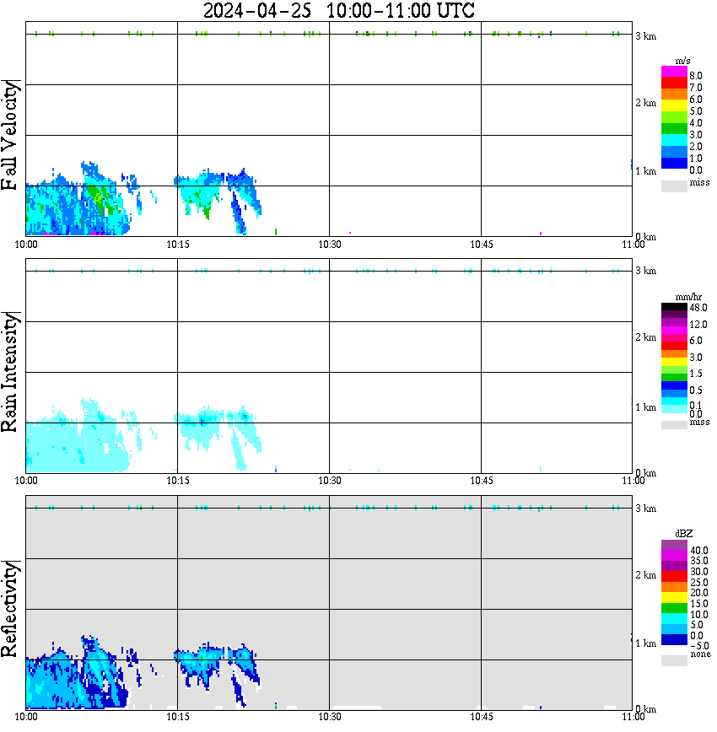
Task: Click the date title '2024-04-25 10:00-11:00 UTC'
Action: pyautogui.click(x=338, y=10)
